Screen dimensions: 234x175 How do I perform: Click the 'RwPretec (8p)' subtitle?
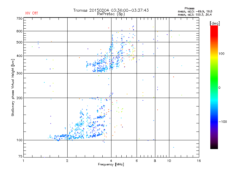(x=111, y=14)
